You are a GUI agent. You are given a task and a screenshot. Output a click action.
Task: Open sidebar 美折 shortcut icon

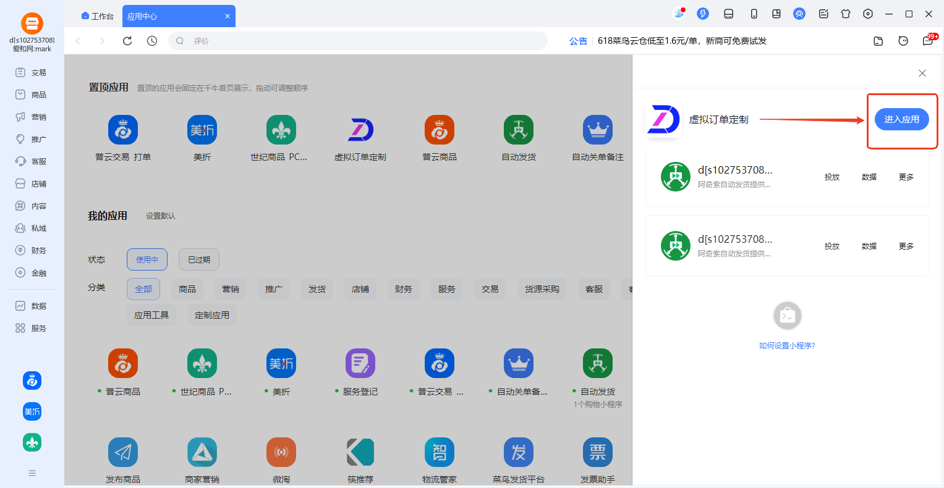tap(32, 411)
